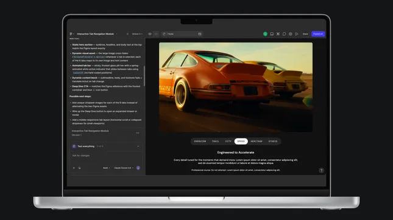This screenshot has width=393, height=220.
Task: Click the Test everything suggestion icon
Action: (x=74, y=146)
